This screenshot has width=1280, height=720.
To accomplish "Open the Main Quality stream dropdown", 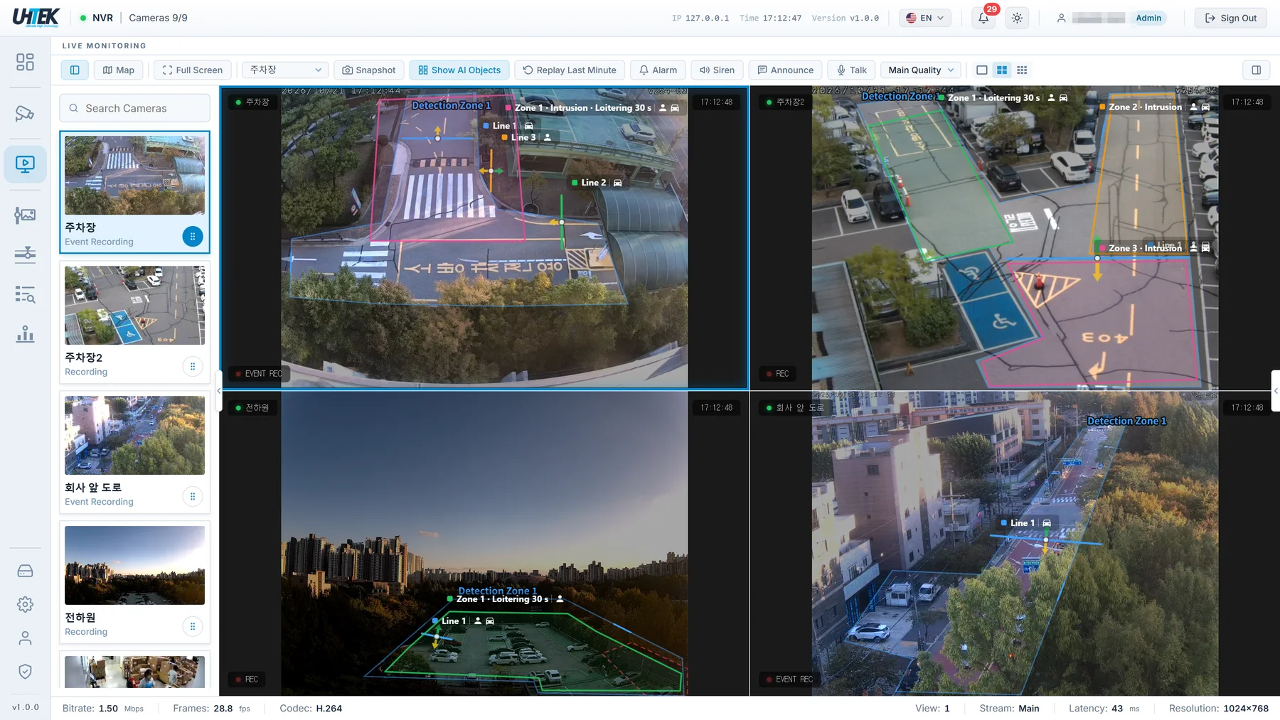I will pos(921,70).
